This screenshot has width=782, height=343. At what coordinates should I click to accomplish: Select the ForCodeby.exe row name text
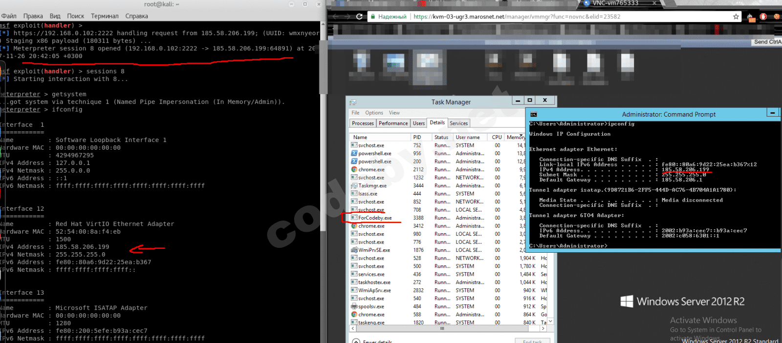[375, 218]
